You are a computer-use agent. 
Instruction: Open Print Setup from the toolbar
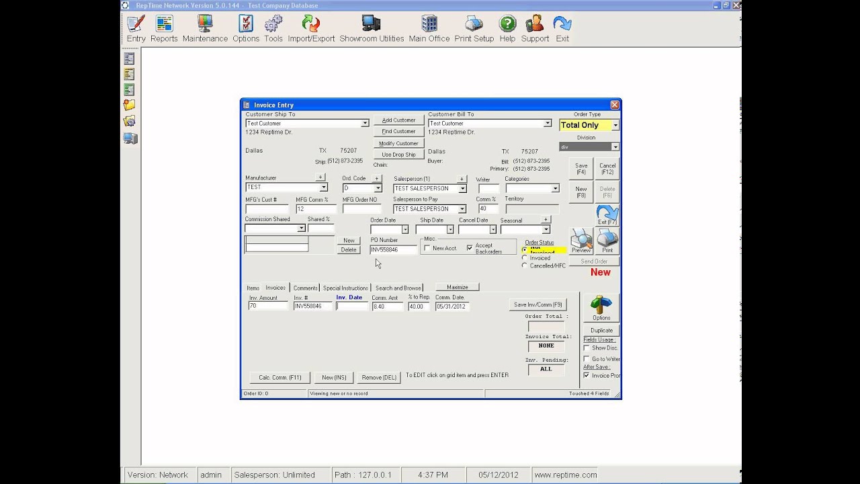474,29
